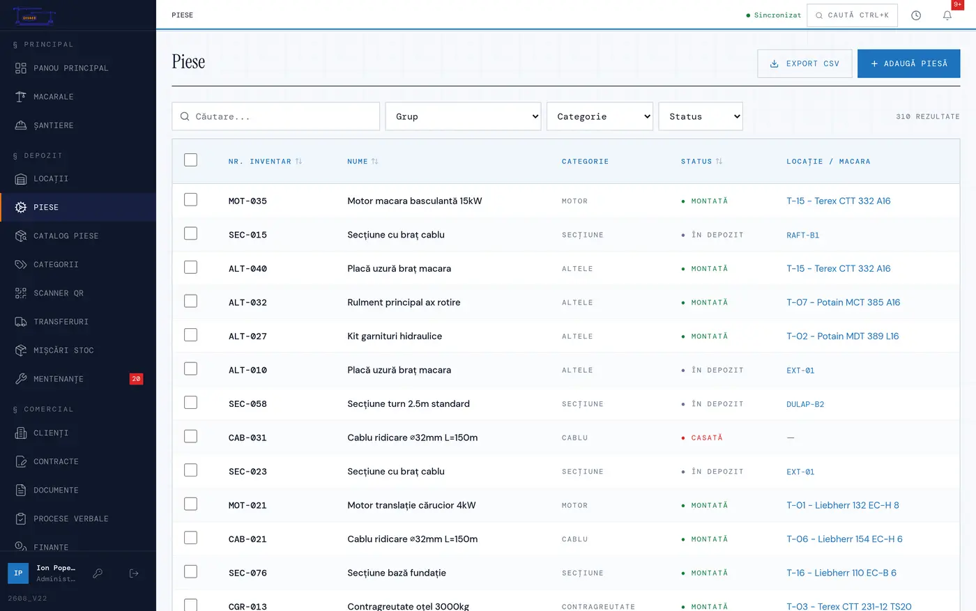Select the Piese sidebar menu item

78,208
